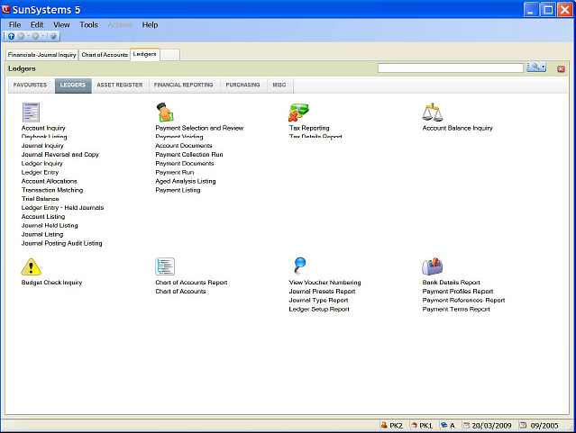
Task: Click the Budget Check warning triangle icon
Action: pos(31,266)
